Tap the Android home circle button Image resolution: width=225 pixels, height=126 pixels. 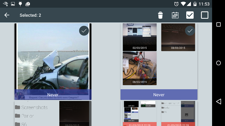pyautogui.click(x=219, y=63)
